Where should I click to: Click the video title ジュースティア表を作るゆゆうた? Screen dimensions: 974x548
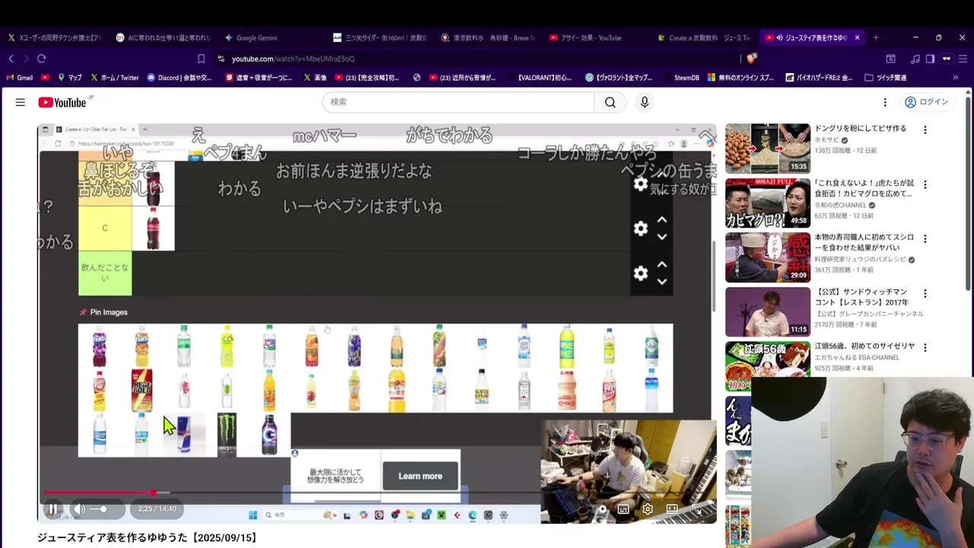click(148, 537)
